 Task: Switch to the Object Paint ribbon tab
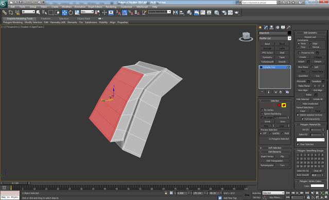[83, 19]
